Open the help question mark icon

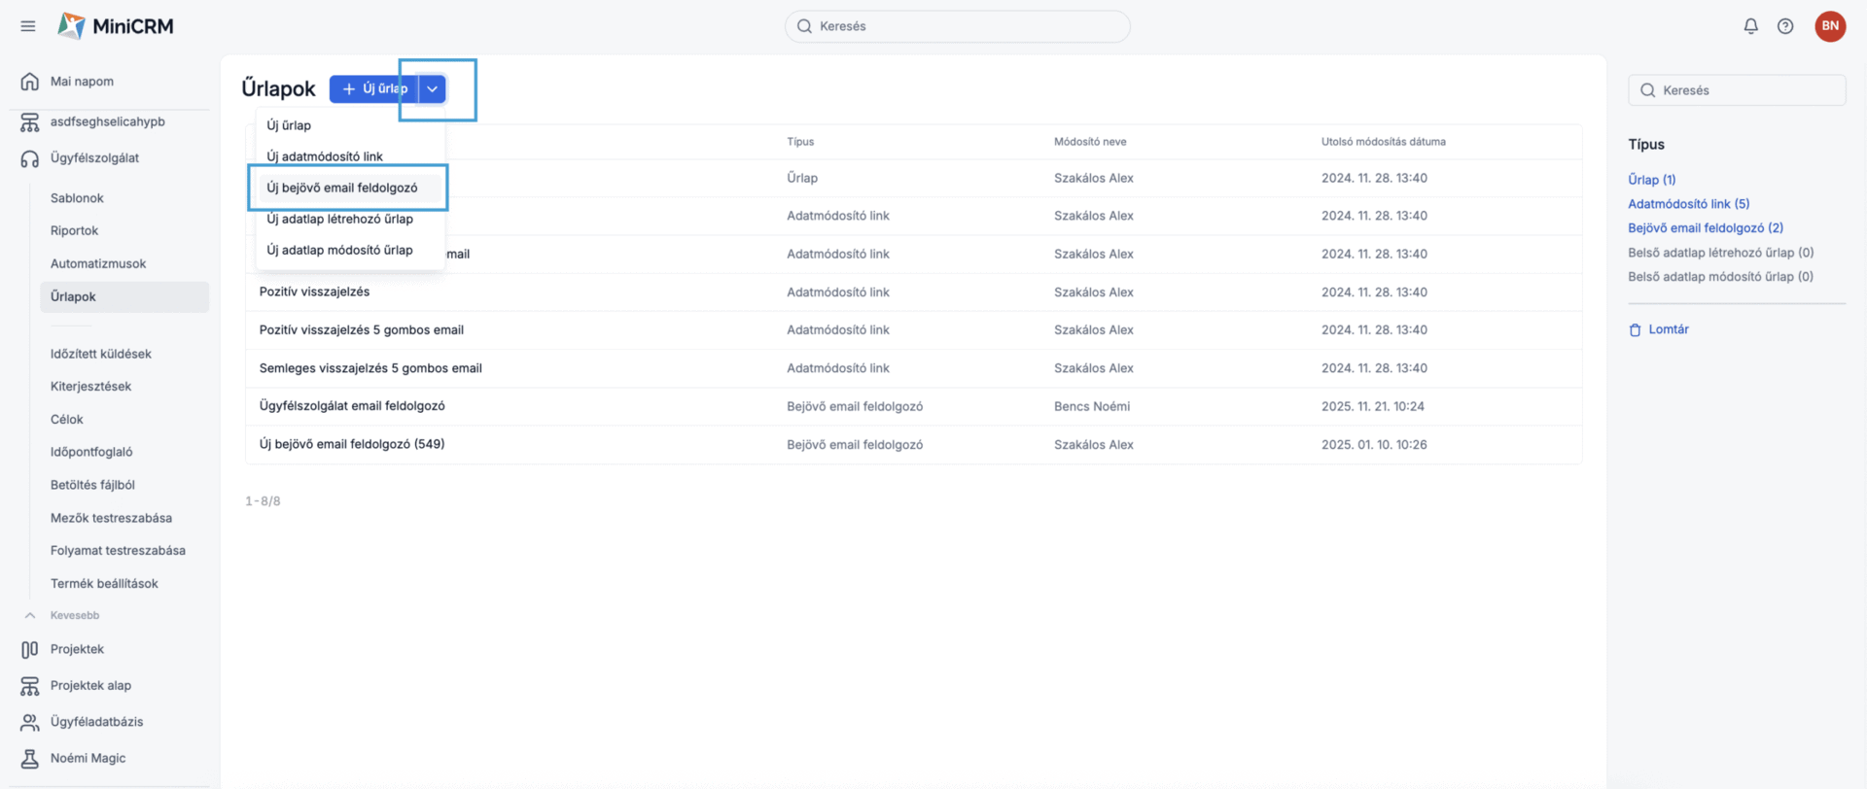[1785, 26]
